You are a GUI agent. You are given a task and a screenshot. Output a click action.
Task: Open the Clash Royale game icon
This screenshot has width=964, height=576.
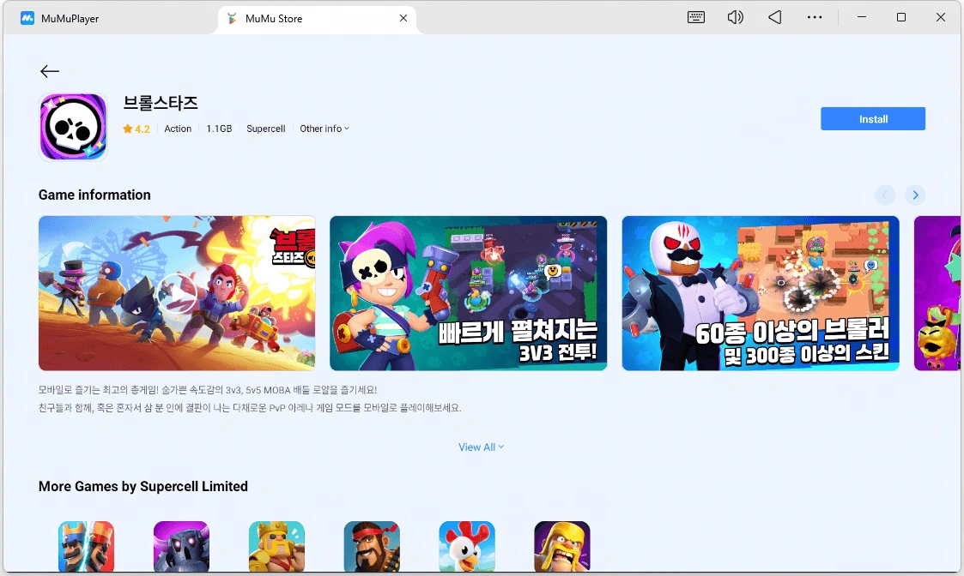tap(86, 547)
